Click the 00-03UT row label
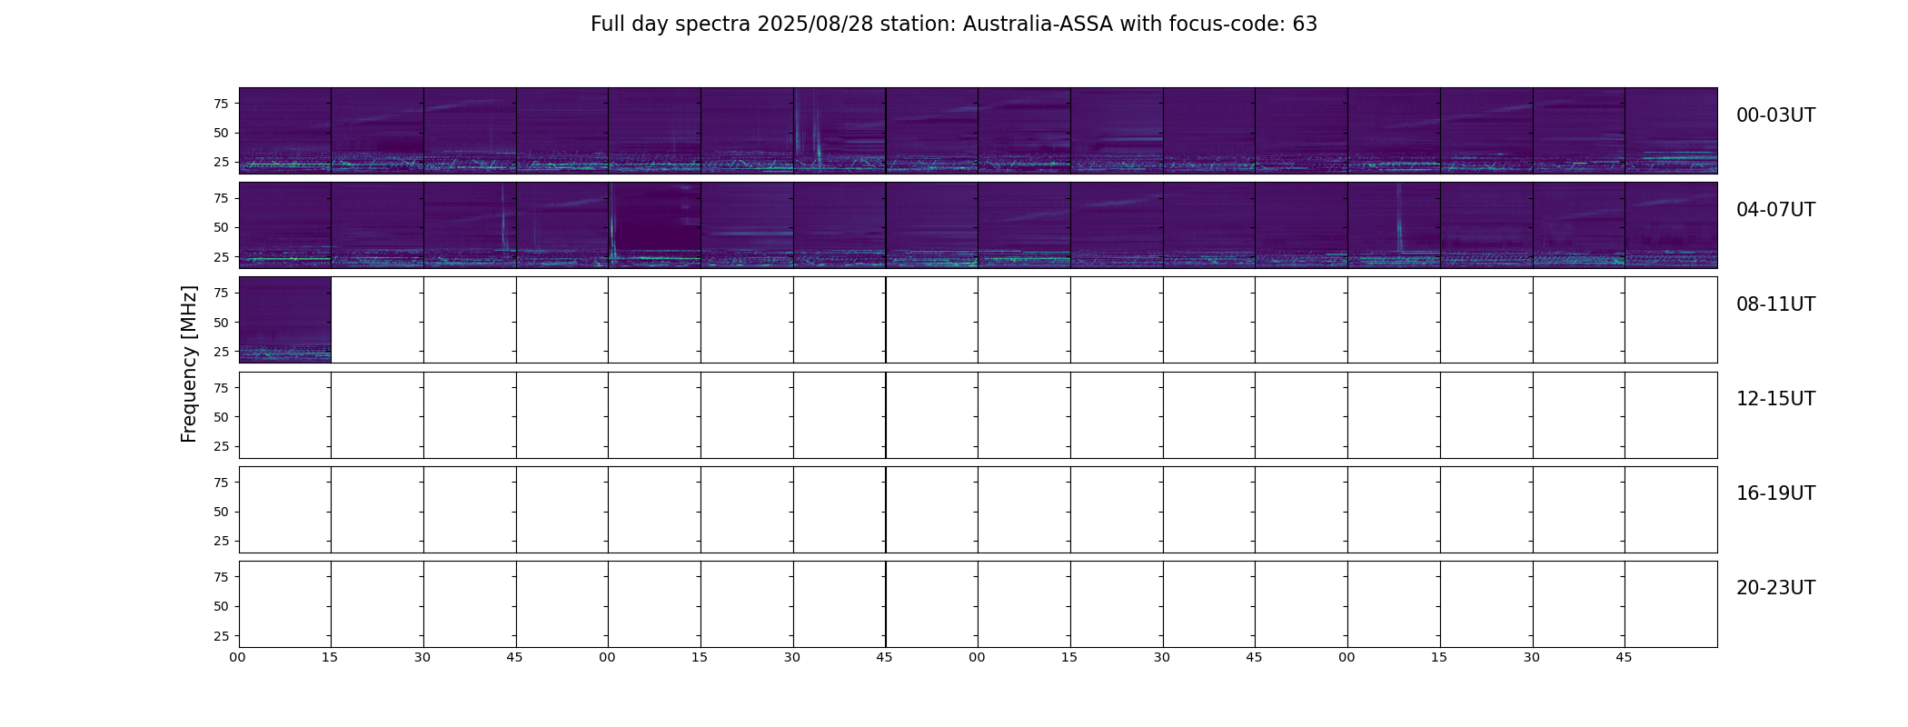1908x727 pixels. 1775,115
